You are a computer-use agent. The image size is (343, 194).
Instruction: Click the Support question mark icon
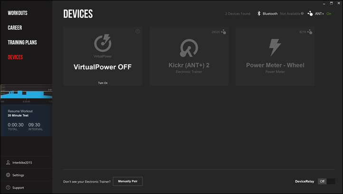pos(8,187)
